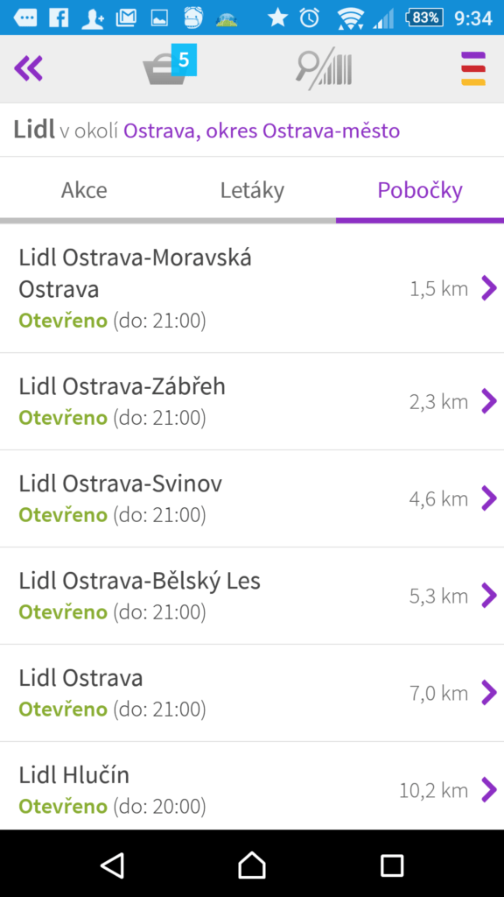This screenshot has width=504, height=897.
Task: Open the Lidl Hlučín branch entry
Action: pyautogui.click(x=252, y=787)
